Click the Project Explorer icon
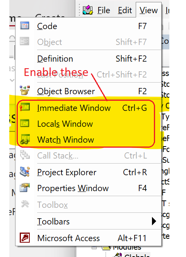Screen dimensions: 186x257 pos(25,172)
